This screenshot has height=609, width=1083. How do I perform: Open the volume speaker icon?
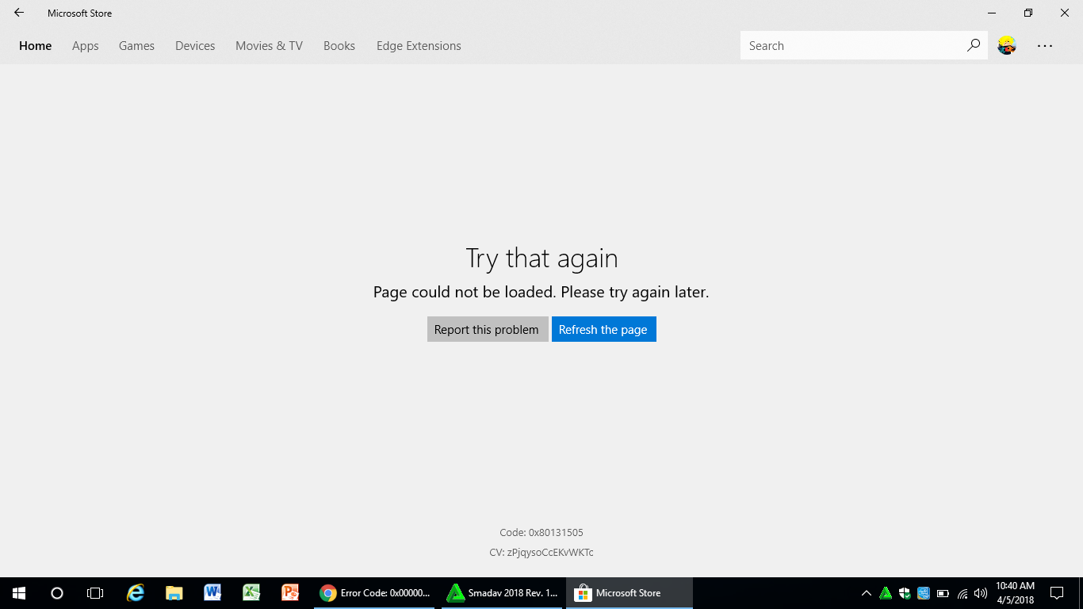[x=981, y=593]
